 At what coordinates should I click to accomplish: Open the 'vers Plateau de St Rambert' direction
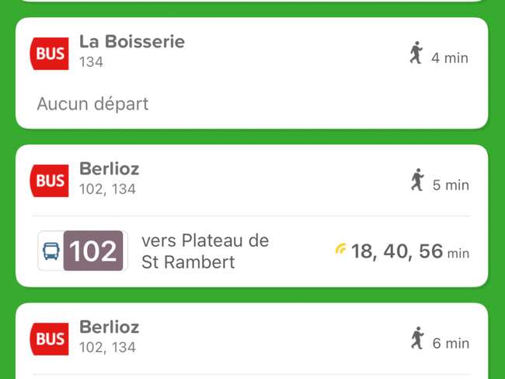pyautogui.click(x=205, y=251)
